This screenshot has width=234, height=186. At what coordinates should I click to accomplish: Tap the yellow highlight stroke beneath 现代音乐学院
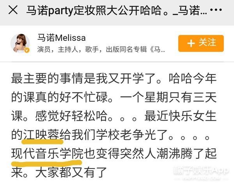[x=47, y=163]
